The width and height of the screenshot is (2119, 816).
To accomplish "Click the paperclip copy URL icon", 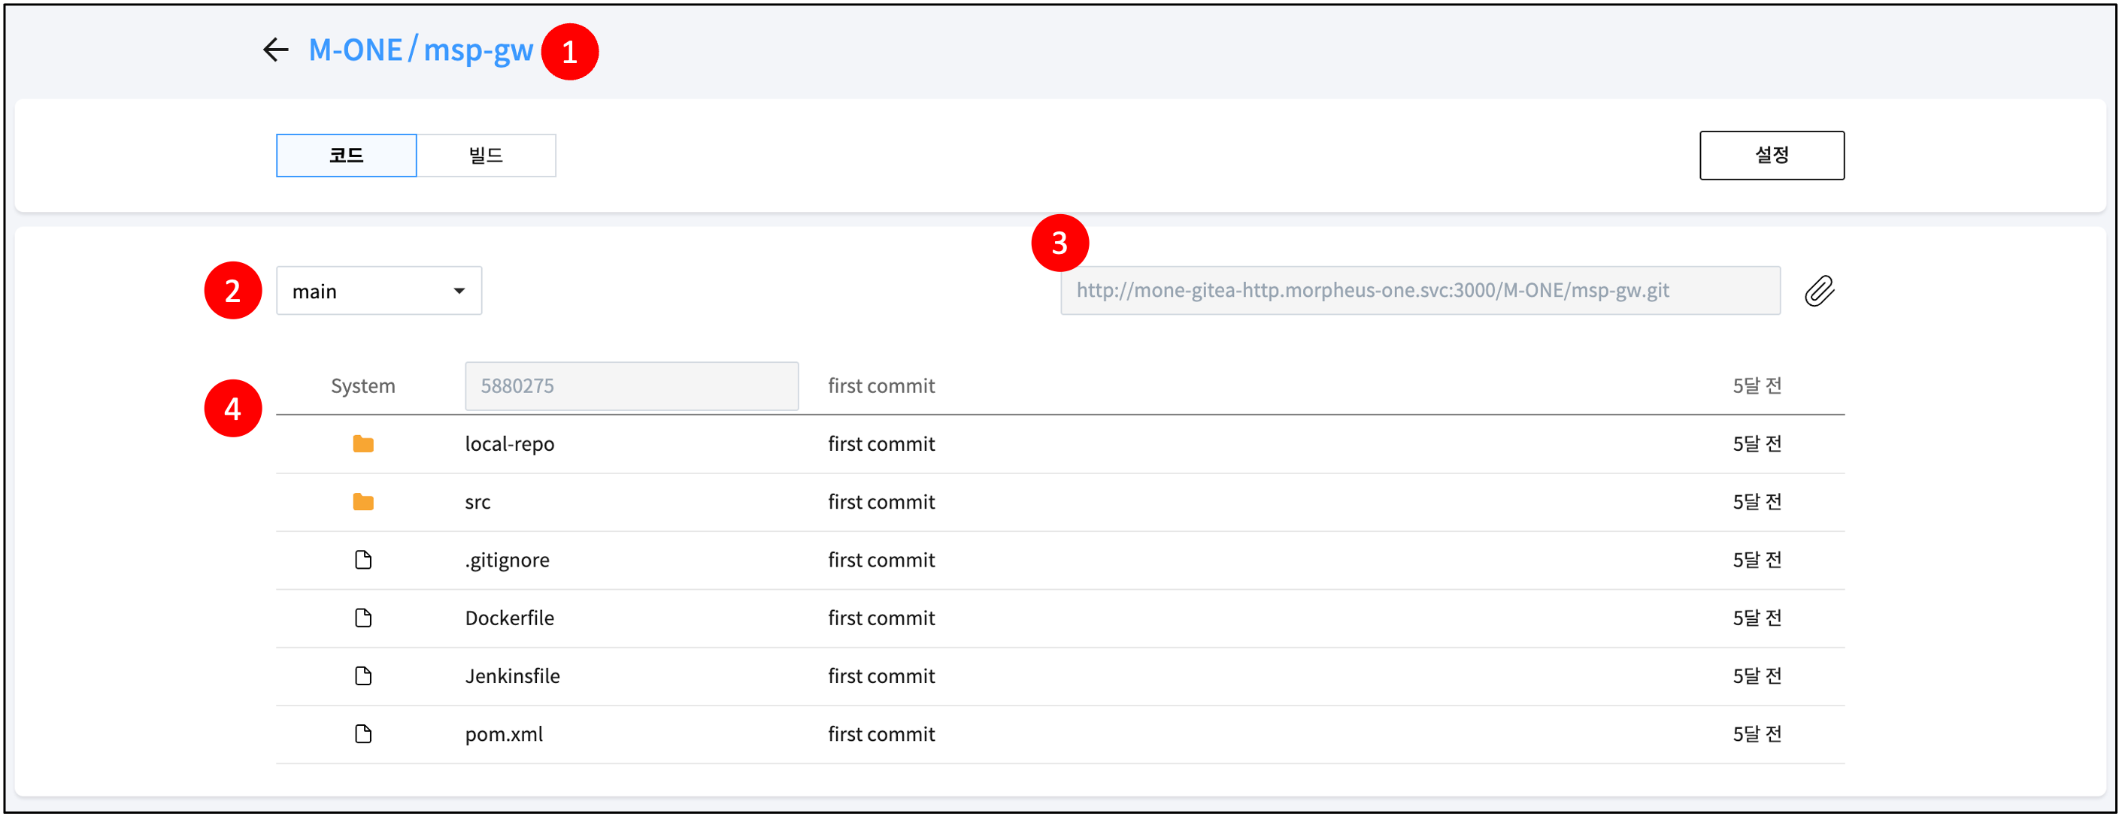I will point(1819,291).
